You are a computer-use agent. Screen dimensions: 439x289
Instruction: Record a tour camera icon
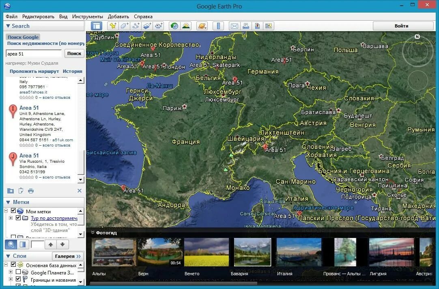[x=159, y=26]
